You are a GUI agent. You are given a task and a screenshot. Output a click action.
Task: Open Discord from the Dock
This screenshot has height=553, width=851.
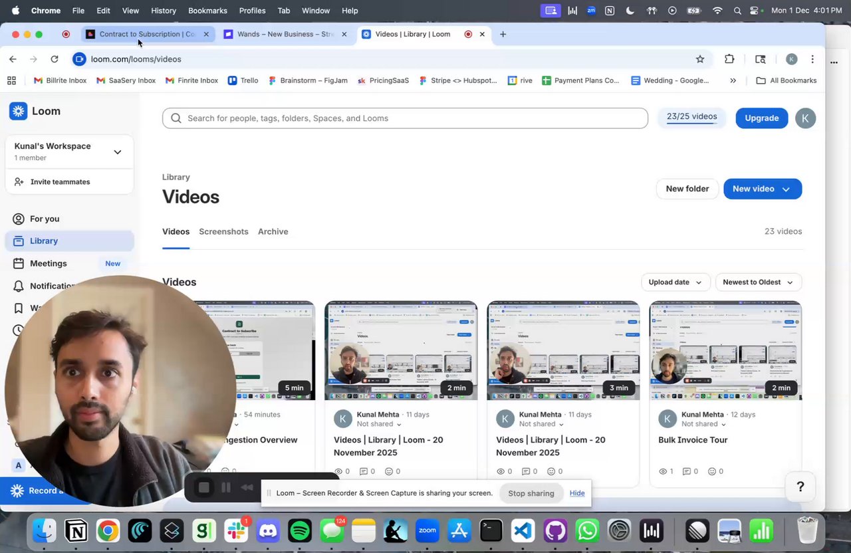pos(268,530)
